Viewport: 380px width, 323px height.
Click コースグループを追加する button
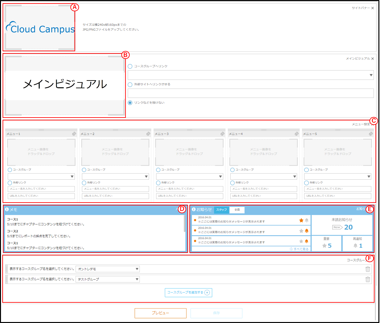tap(188, 292)
